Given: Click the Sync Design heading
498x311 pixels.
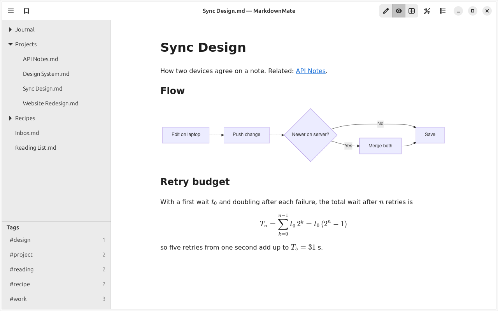Looking at the screenshot, I should tap(203, 47).
